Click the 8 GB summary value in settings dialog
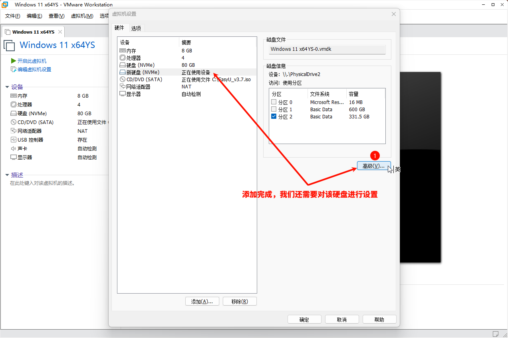508x338 pixels. [x=187, y=51]
